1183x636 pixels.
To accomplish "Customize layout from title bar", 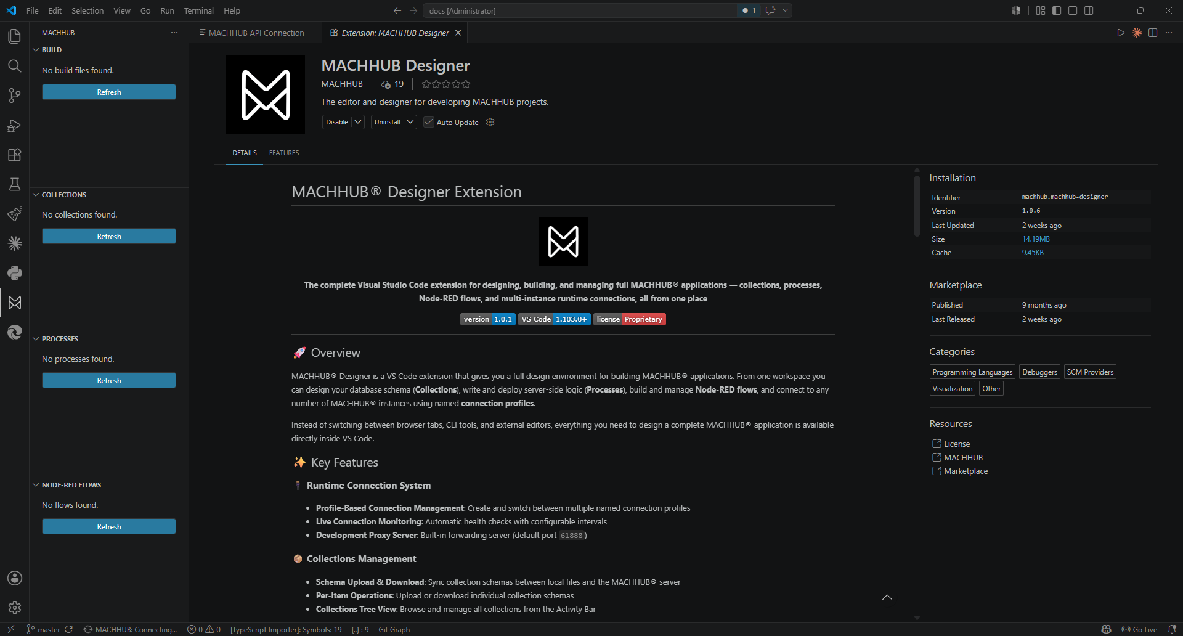I will point(1041,10).
